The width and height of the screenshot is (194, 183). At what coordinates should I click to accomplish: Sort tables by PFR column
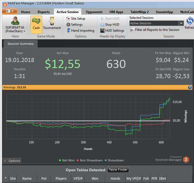(x=154, y=179)
